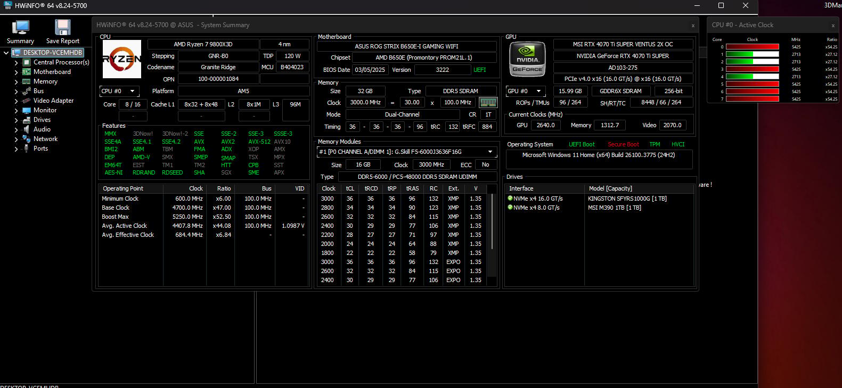Click the MSI M390 NVMe status icon

point(510,208)
